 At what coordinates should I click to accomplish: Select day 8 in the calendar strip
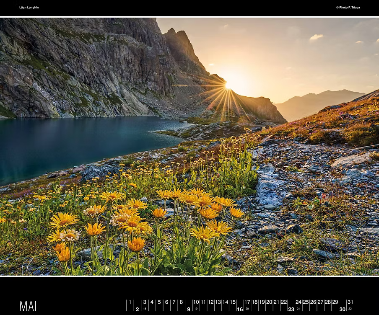coord(181,302)
